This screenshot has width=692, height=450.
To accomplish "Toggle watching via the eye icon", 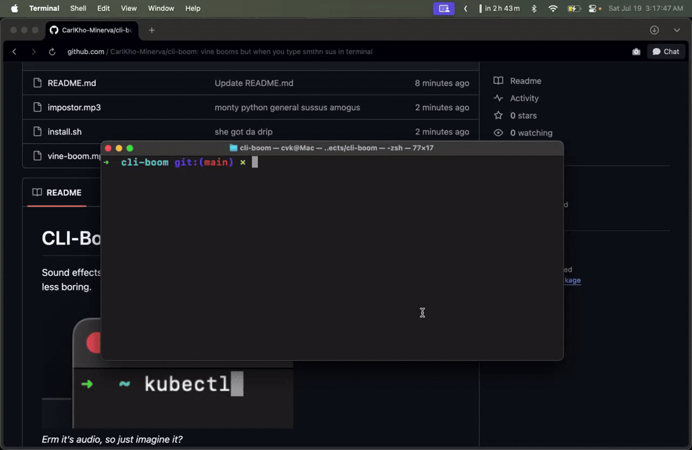I will (x=497, y=132).
